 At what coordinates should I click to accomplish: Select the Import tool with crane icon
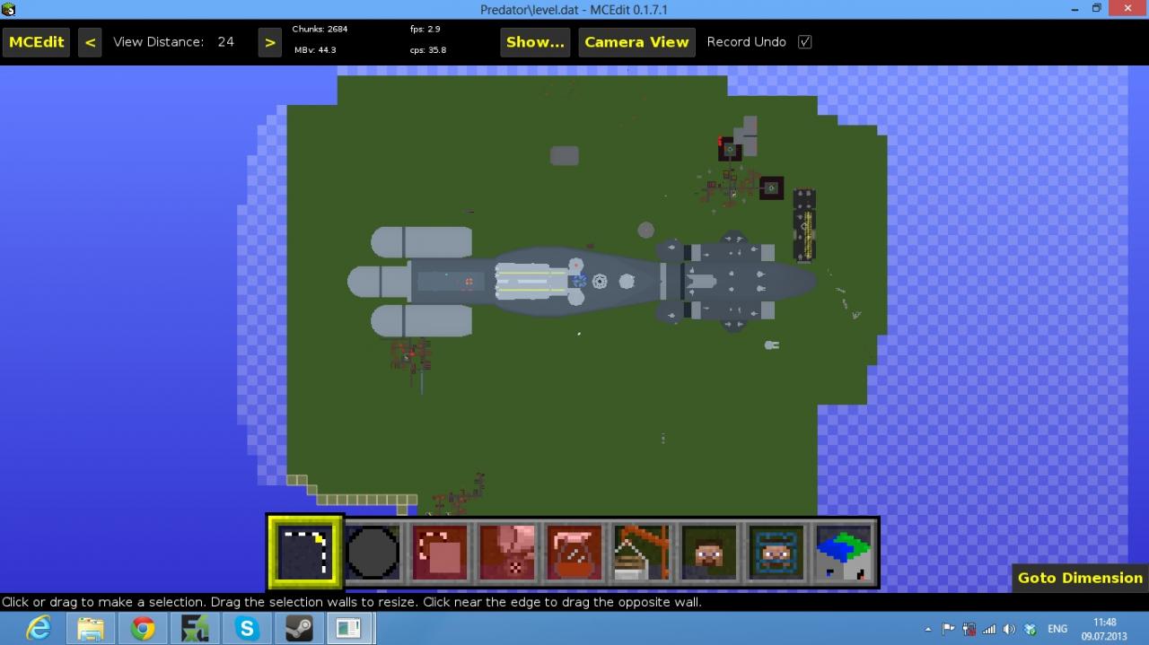[641, 551]
